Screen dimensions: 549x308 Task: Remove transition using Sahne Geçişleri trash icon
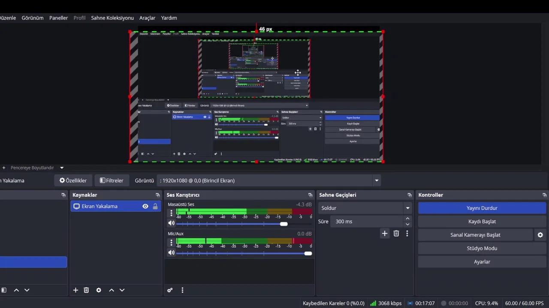click(396, 234)
